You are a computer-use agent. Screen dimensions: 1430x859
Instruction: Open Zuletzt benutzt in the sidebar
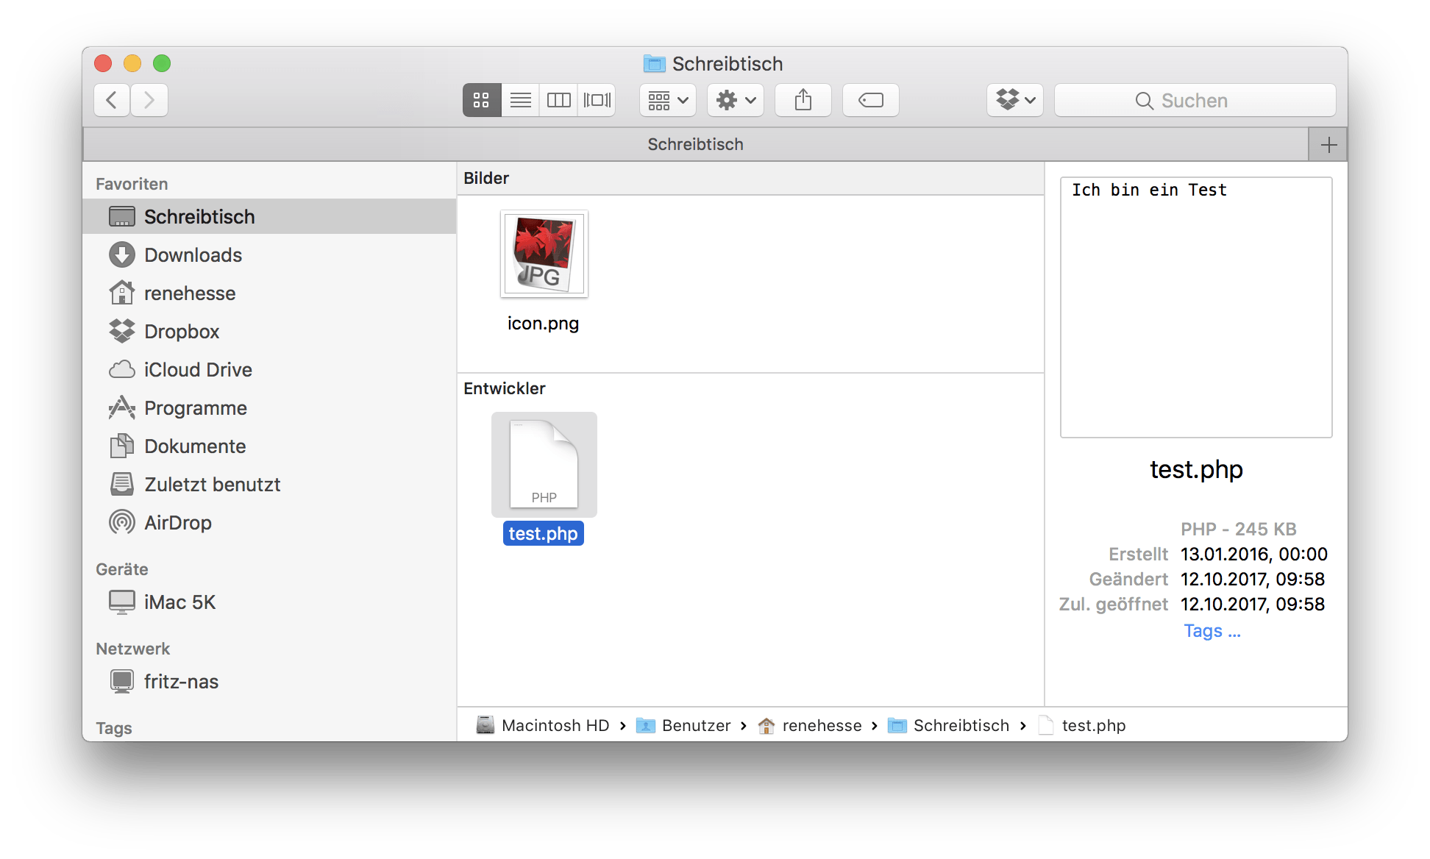click(269, 484)
